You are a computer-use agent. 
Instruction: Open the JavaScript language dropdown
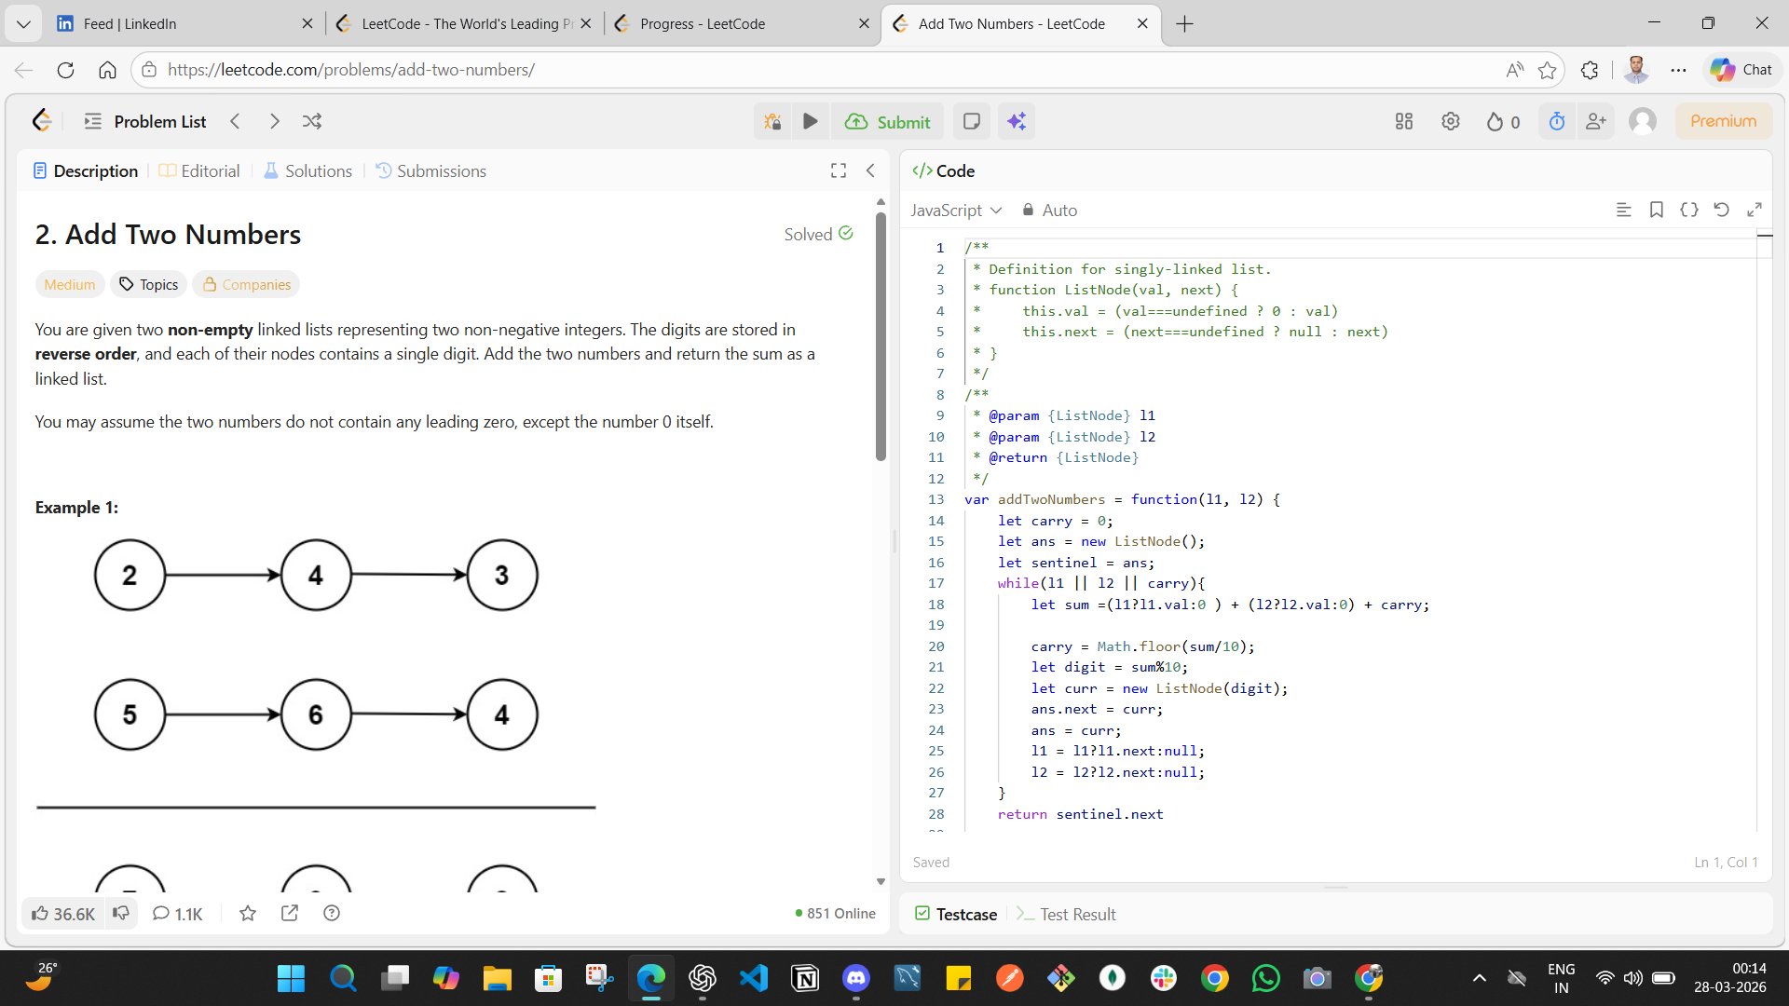(956, 211)
